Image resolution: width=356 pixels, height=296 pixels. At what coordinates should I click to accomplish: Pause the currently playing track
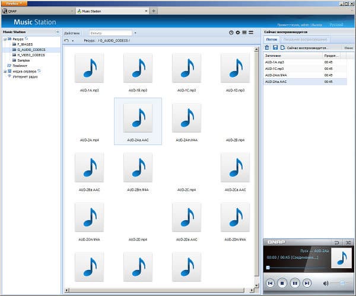[x=294, y=283]
